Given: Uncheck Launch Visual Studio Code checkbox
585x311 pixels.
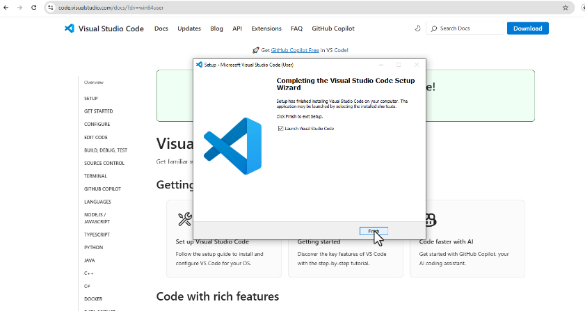Looking at the screenshot, I should pyautogui.click(x=280, y=129).
